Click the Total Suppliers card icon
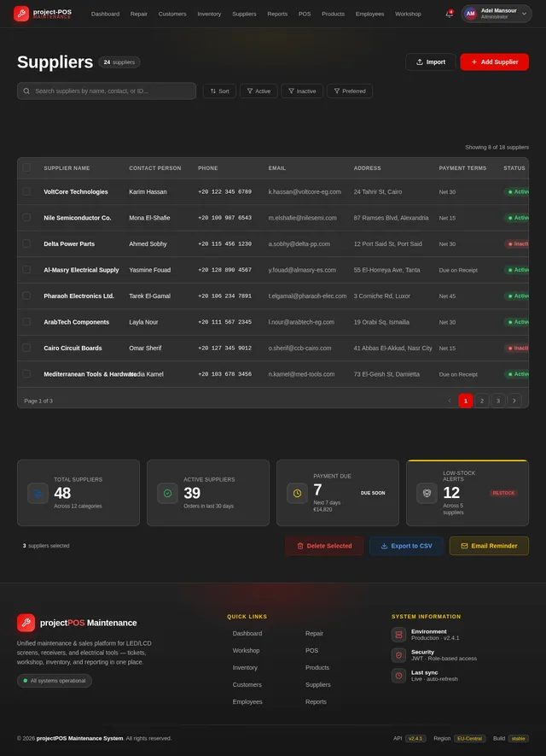The width and height of the screenshot is (546, 756). tap(38, 493)
